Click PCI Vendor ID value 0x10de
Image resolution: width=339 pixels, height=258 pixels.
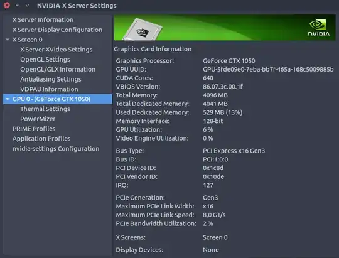tap(213, 176)
